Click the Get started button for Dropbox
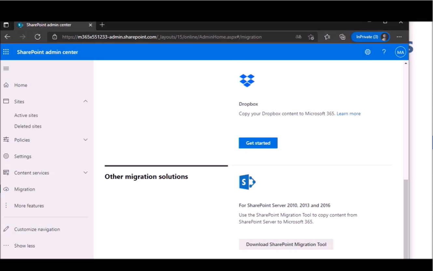Image resolution: width=433 pixels, height=271 pixels. click(x=258, y=143)
